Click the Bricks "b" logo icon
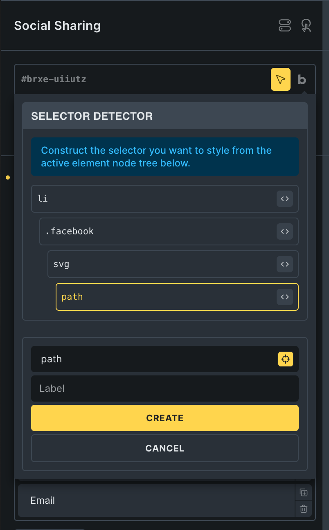 pyautogui.click(x=302, y=80)
